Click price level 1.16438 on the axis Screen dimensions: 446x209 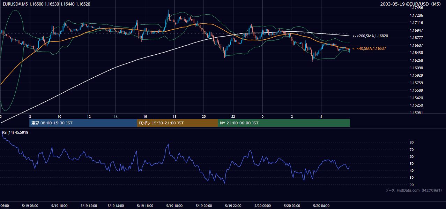[x=416, y=53]
